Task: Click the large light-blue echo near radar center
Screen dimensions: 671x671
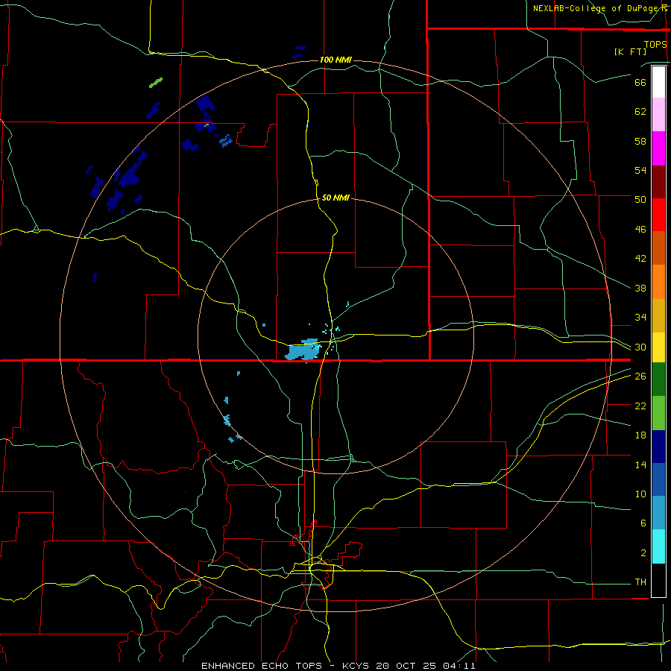Action: coord(303,350)
